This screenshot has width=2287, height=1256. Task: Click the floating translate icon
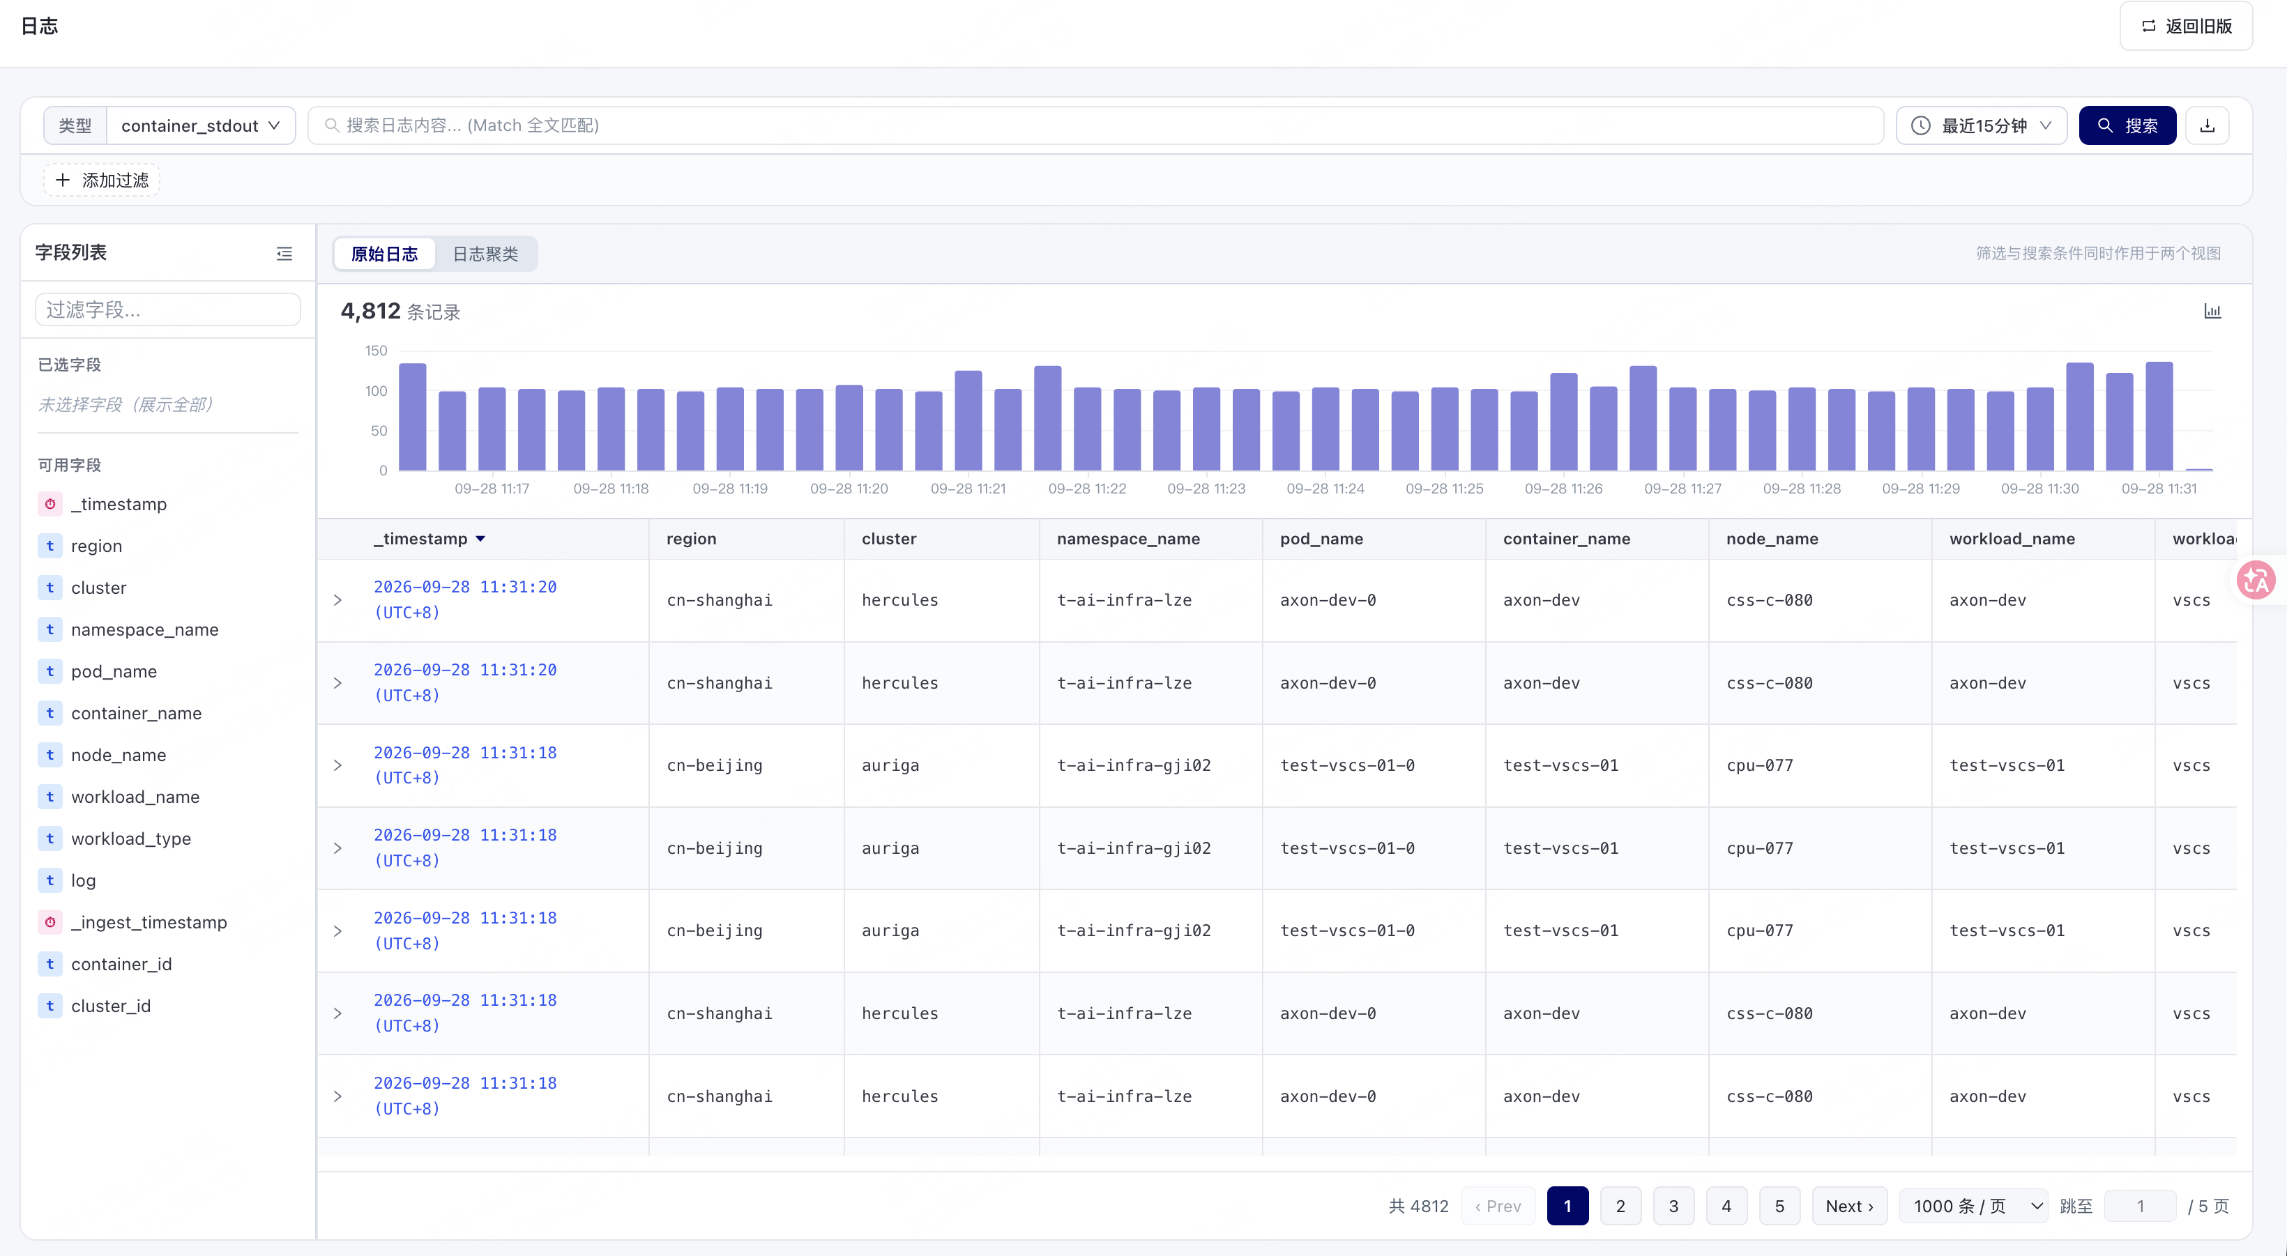tap(2256, 581)
